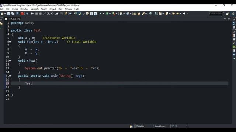Click the Back navigation arrow
The width and height of the screenshot is (236, 132).
point(178,14)
